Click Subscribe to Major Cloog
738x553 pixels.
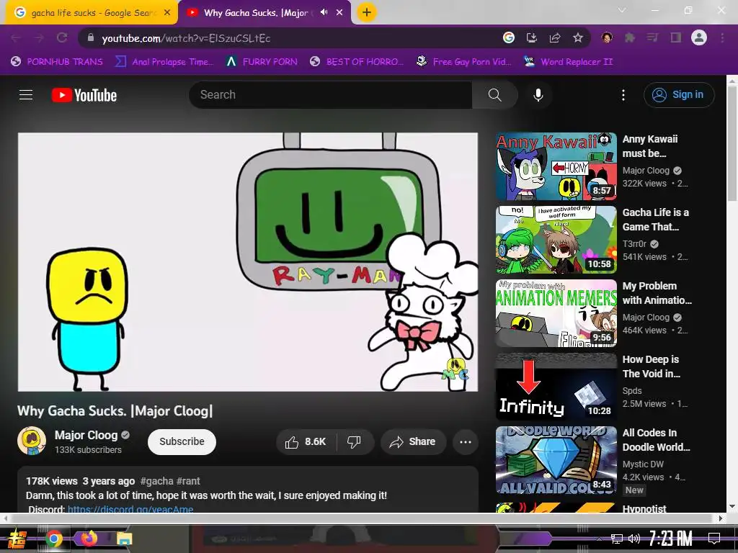(x=182, y=442)
